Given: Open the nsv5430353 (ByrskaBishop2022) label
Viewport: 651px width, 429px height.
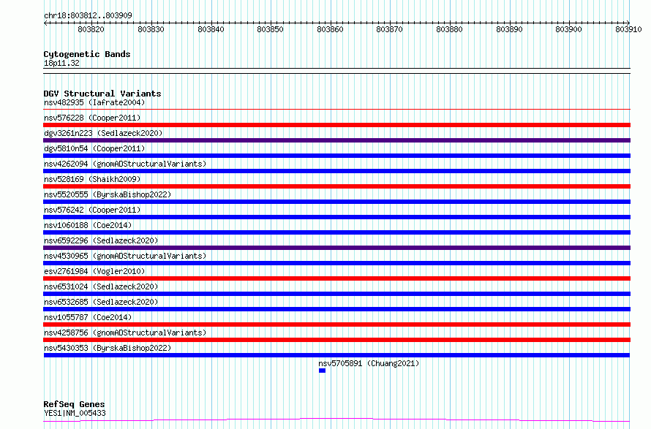Looking at the screenshot, I should (107, 348).
